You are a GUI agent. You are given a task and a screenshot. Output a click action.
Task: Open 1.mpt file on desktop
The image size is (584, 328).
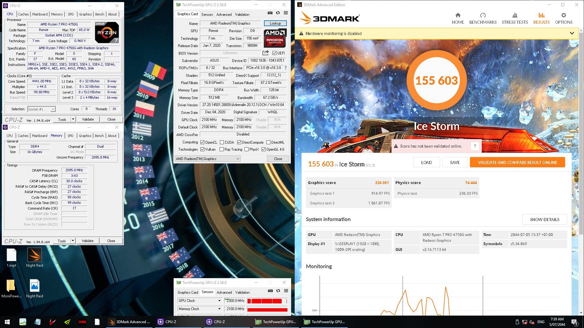point(12,258)
